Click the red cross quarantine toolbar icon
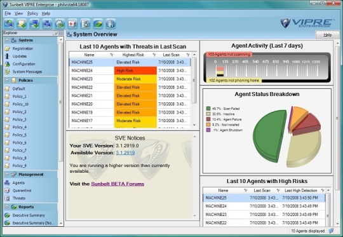Viewport: 343px width, 237px height. [x=72, y=24]
